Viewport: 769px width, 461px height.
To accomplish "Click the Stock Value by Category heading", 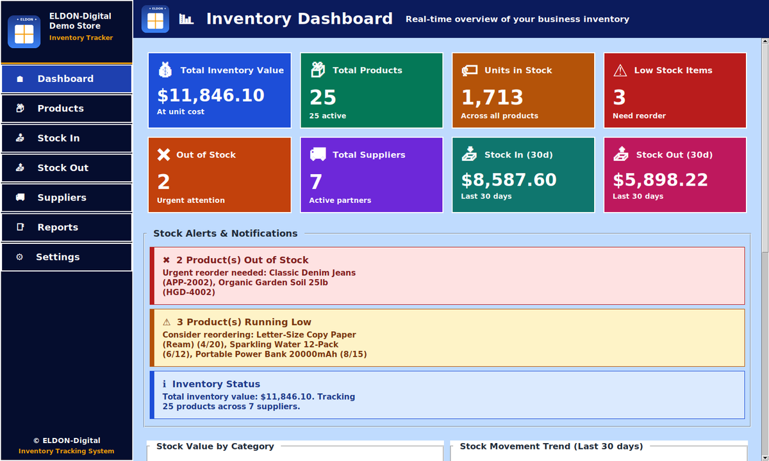I will pos(215,446).
